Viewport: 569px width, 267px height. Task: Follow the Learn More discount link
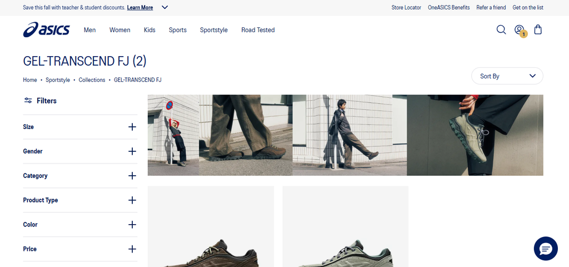tap(140, 7)
